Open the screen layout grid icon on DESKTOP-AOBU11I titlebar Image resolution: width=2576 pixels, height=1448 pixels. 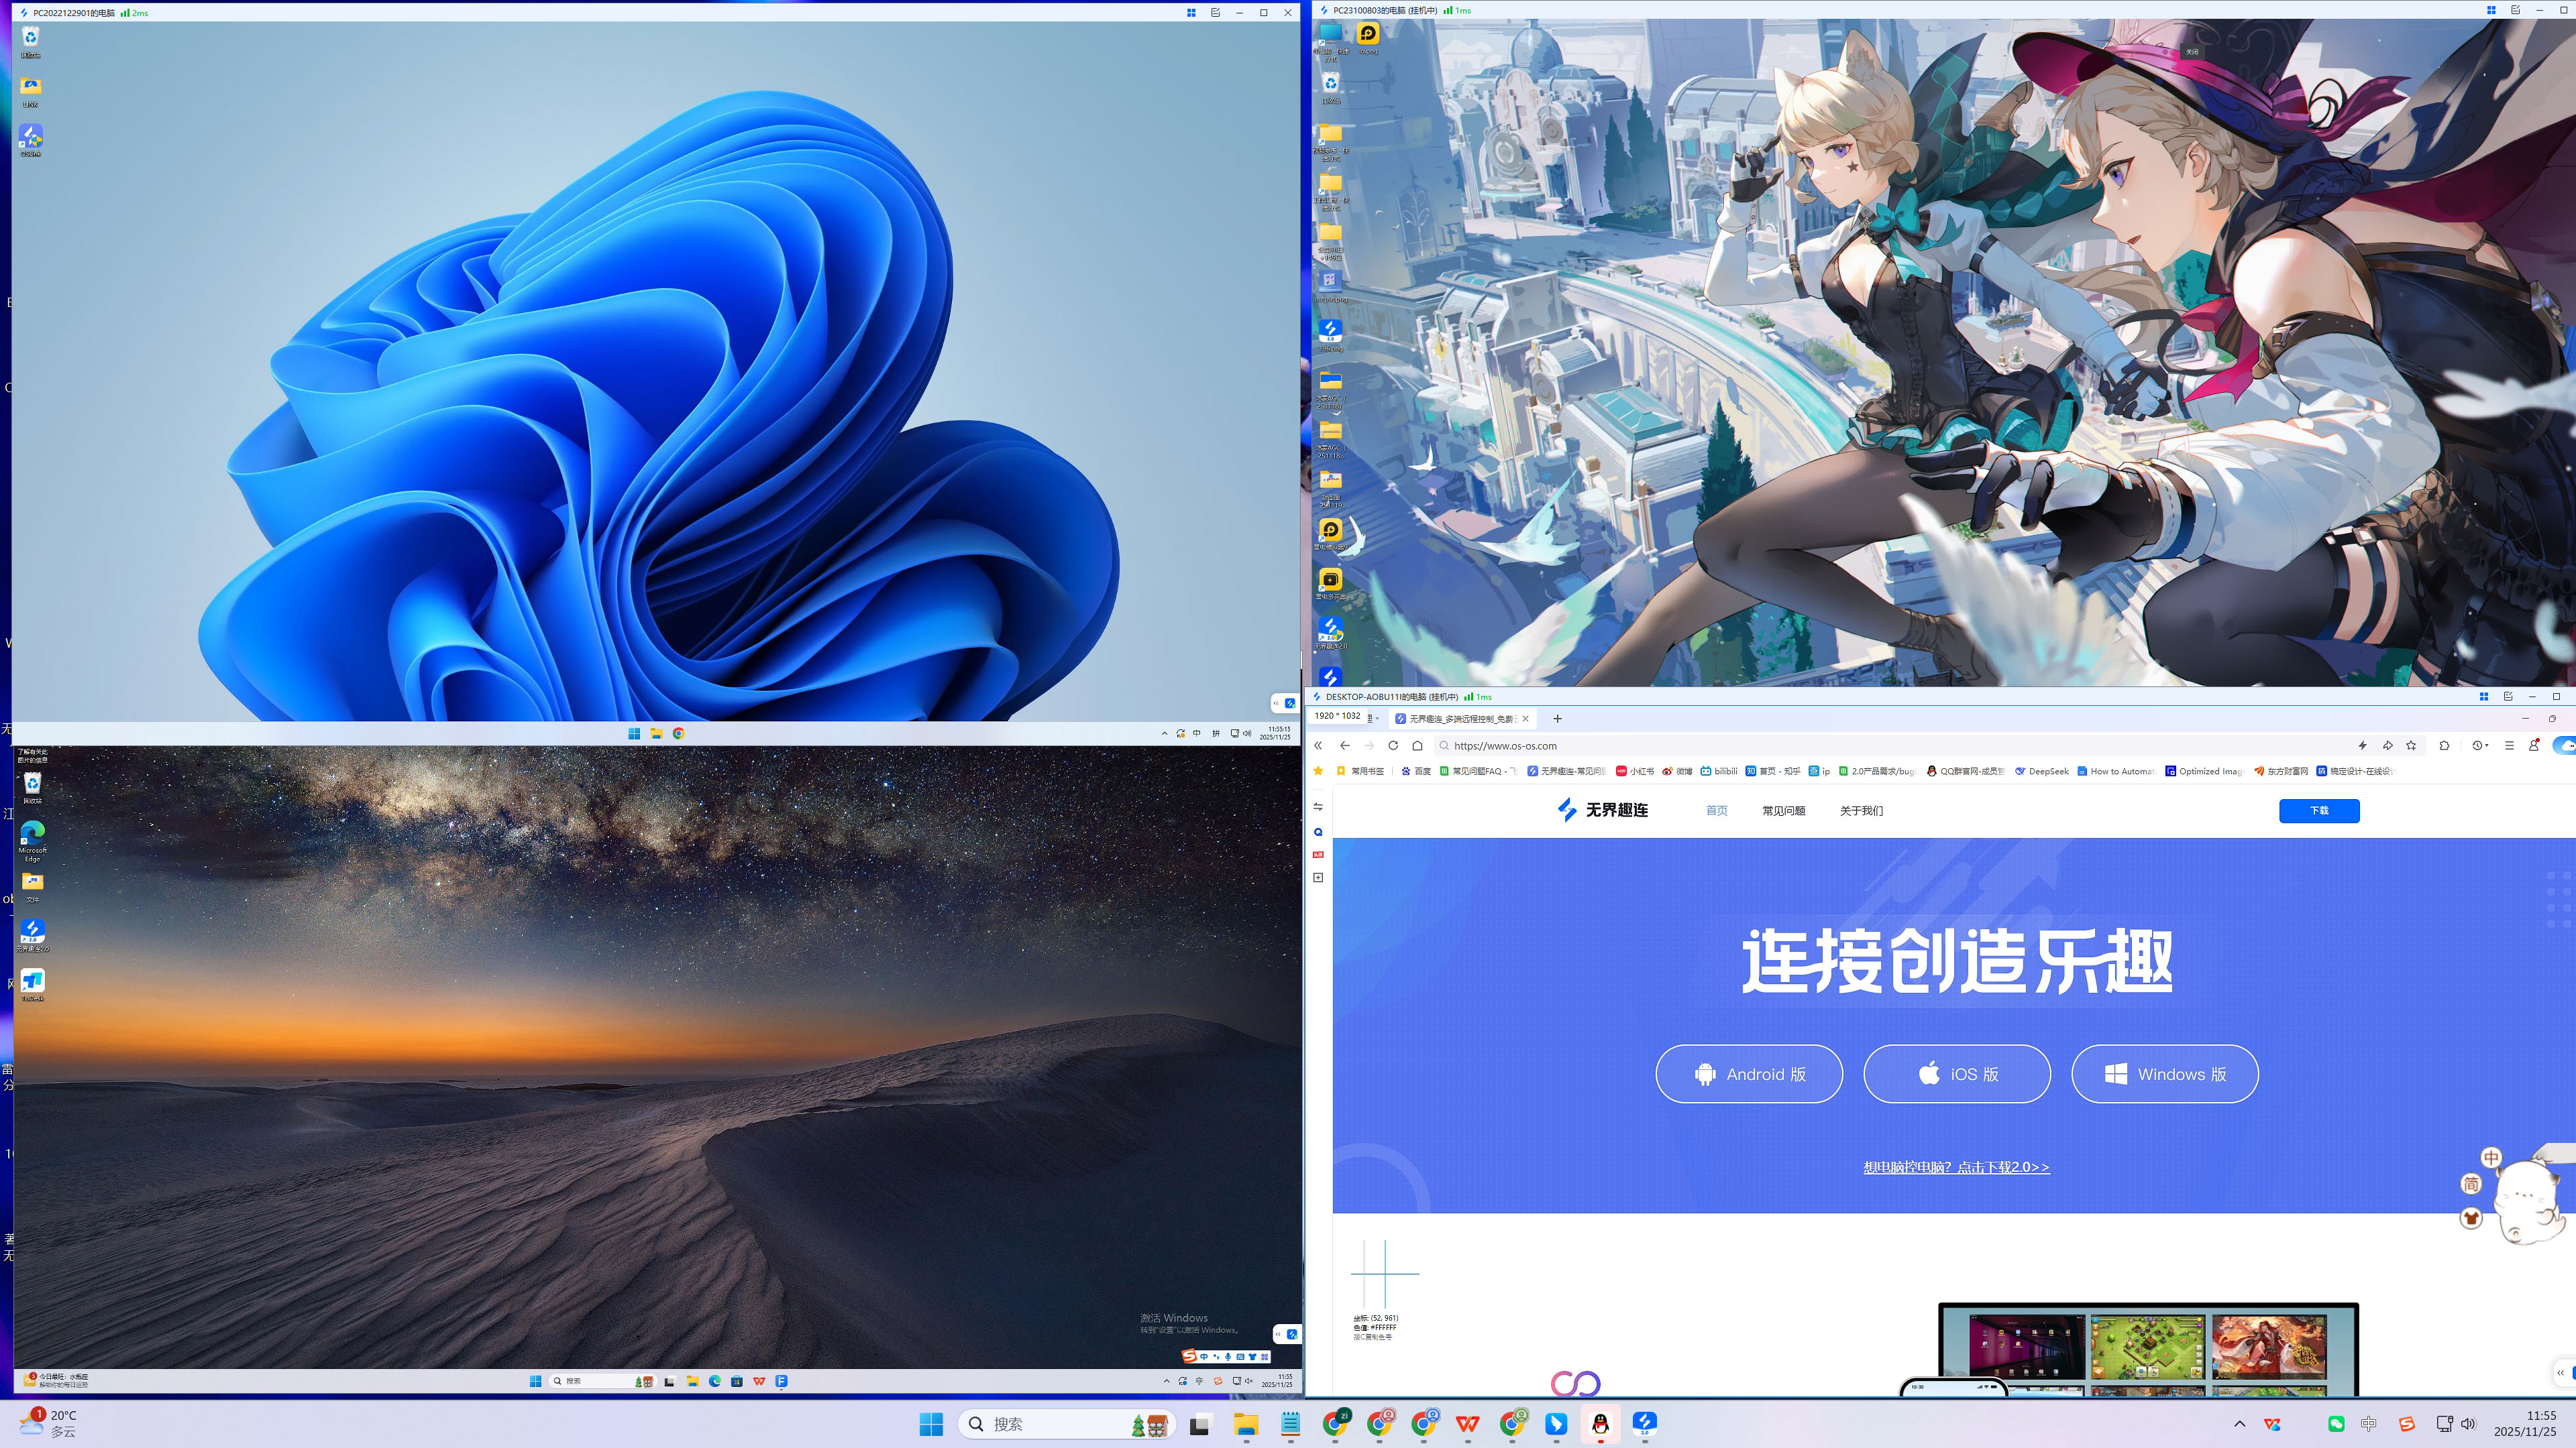[x=2484, y=697]
